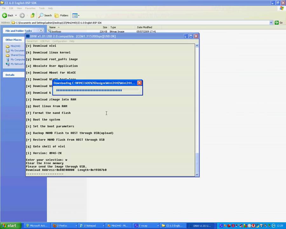Open the Favorites menu in Explorer
The width and height of the screenshot is (286, 229).
(x=30, y=8)
